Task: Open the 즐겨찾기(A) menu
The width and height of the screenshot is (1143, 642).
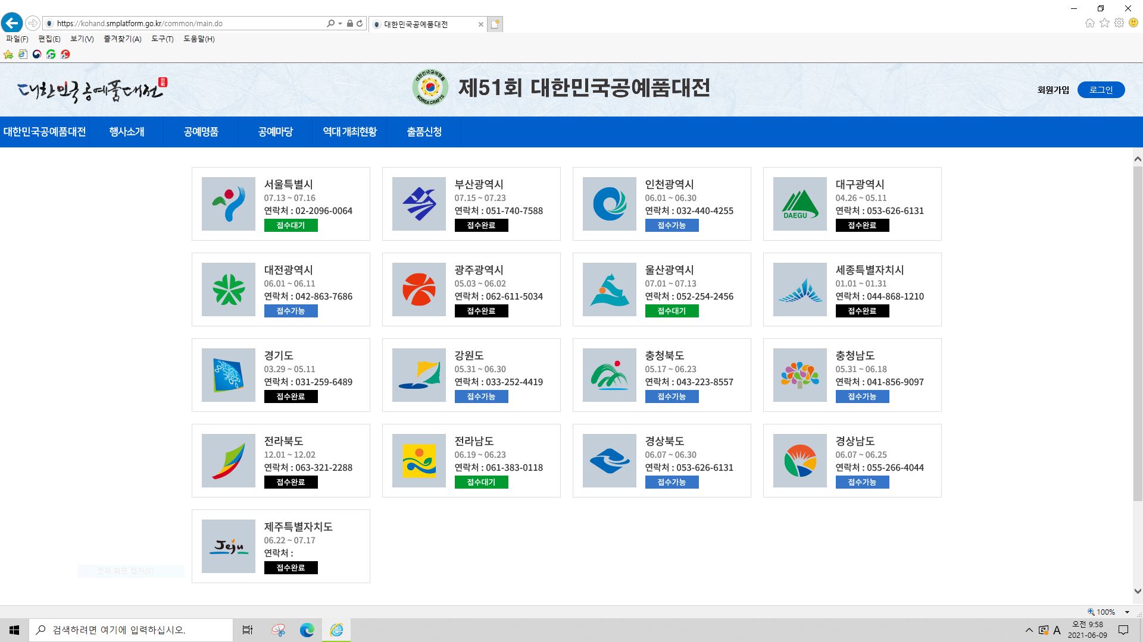Action: click(123, 39)
